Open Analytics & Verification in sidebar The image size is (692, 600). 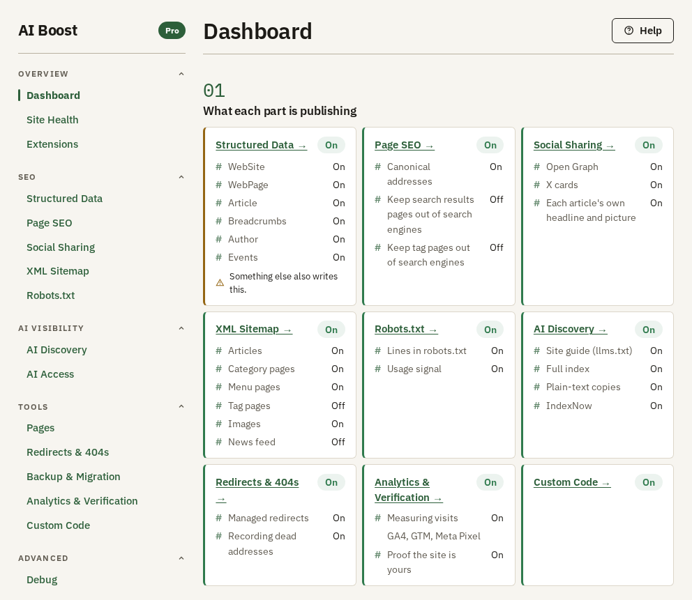pyautogui.click(x=82, y=501)
